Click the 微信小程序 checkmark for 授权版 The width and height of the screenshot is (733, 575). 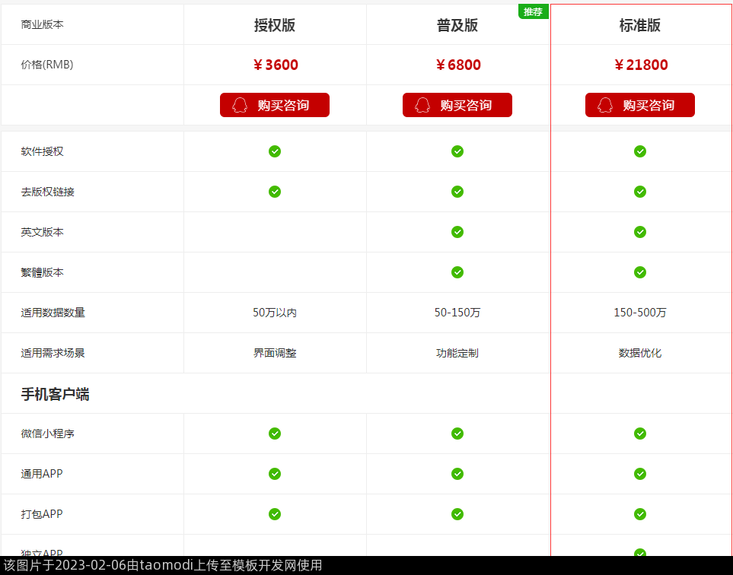click(x=275, y=434)
